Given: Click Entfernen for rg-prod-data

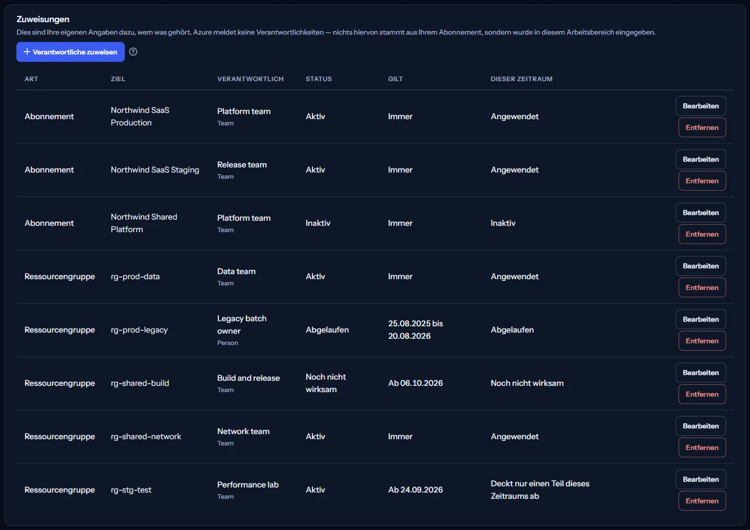Looking at the screenshot, I should click(702, 288).
